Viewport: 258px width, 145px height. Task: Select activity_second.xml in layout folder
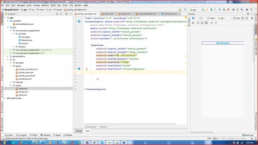(x=27, y=76)
